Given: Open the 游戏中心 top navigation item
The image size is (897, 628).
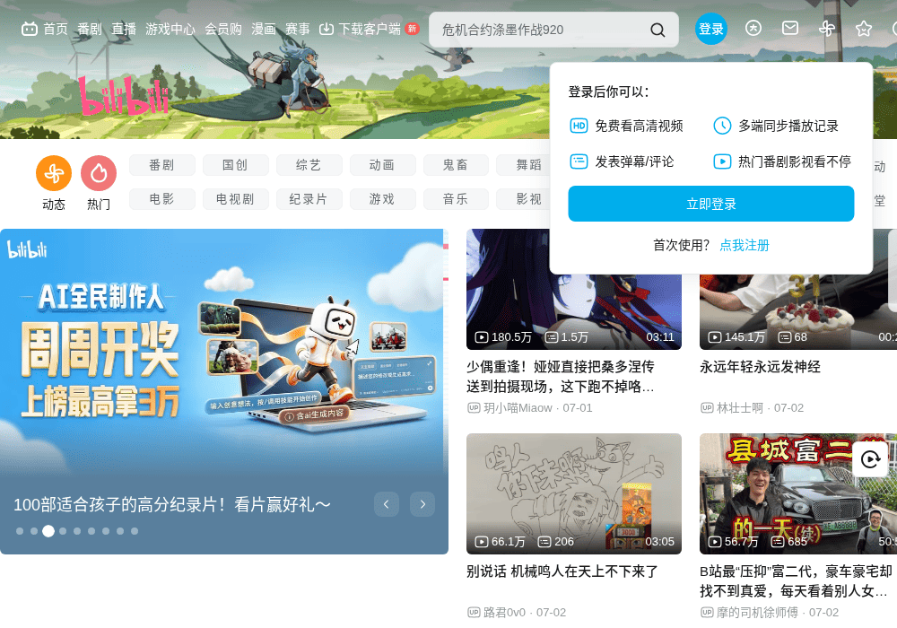Looking at the screenshot, I should (x=170, y=30).
